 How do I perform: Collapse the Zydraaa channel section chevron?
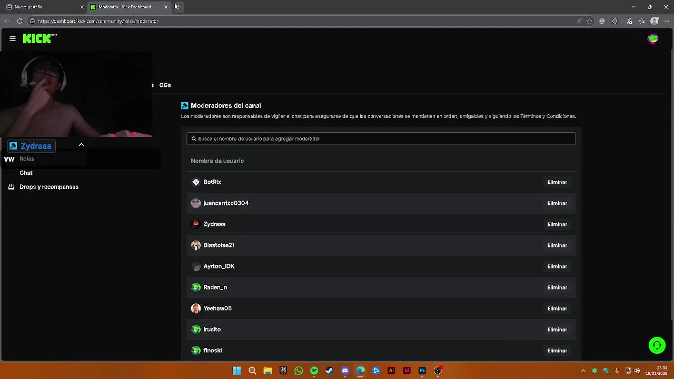pyautogui.click(x=82, y=145)
